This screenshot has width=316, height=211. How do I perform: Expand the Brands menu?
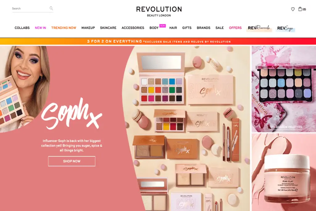click(204, 28)
